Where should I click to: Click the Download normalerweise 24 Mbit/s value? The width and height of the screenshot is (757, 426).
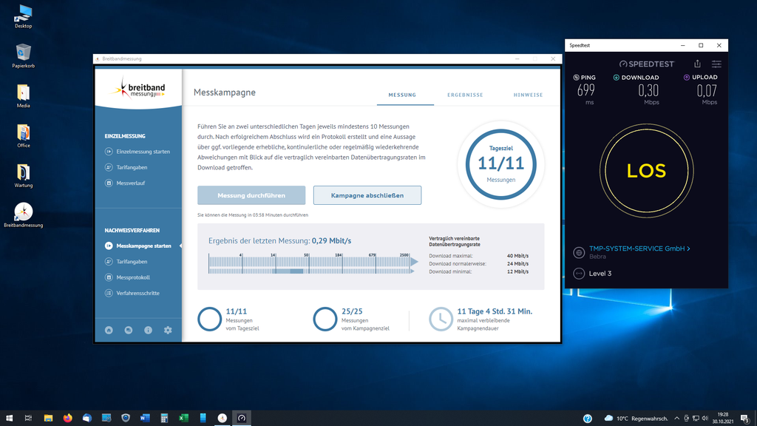pos(517,264)
